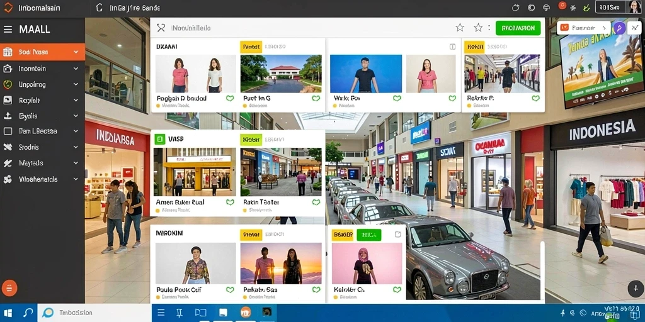This screenshot has height=322, width=645.
Task: Click the ring icon next to refresh
Action: pyautogui.click(x=531, y=8)
